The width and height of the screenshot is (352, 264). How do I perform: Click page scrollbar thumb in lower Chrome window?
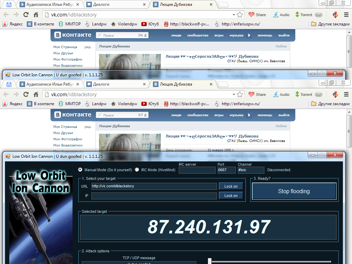pos(349,131)
